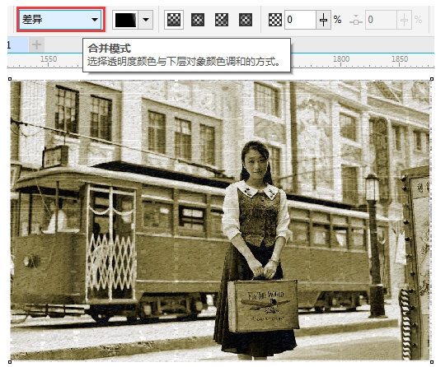Select the fourth transparency target icon
Screen dimensions: 436x367
(246, 20)
